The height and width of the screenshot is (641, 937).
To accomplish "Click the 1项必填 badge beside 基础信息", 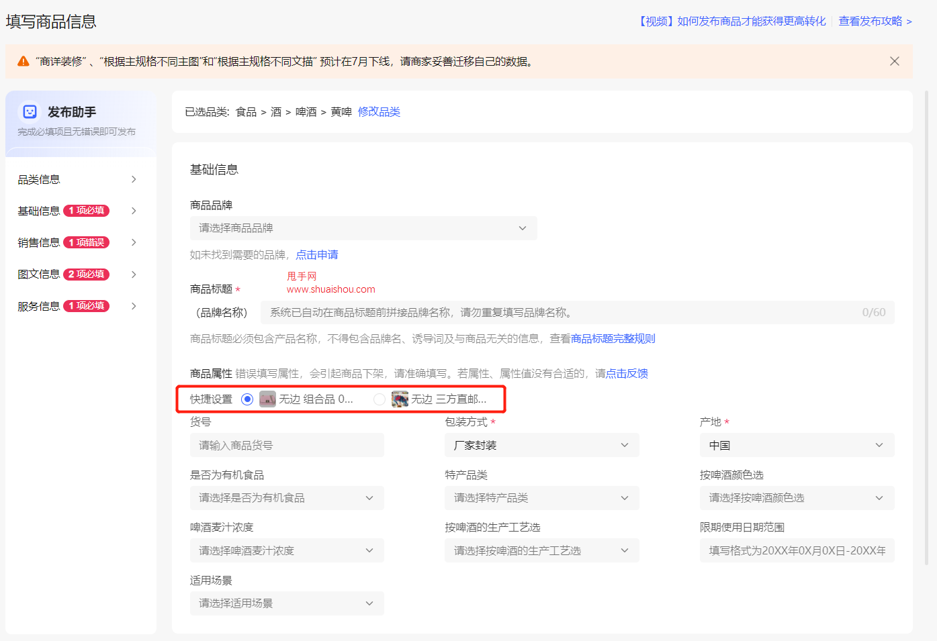I will (x=86, y=211).
